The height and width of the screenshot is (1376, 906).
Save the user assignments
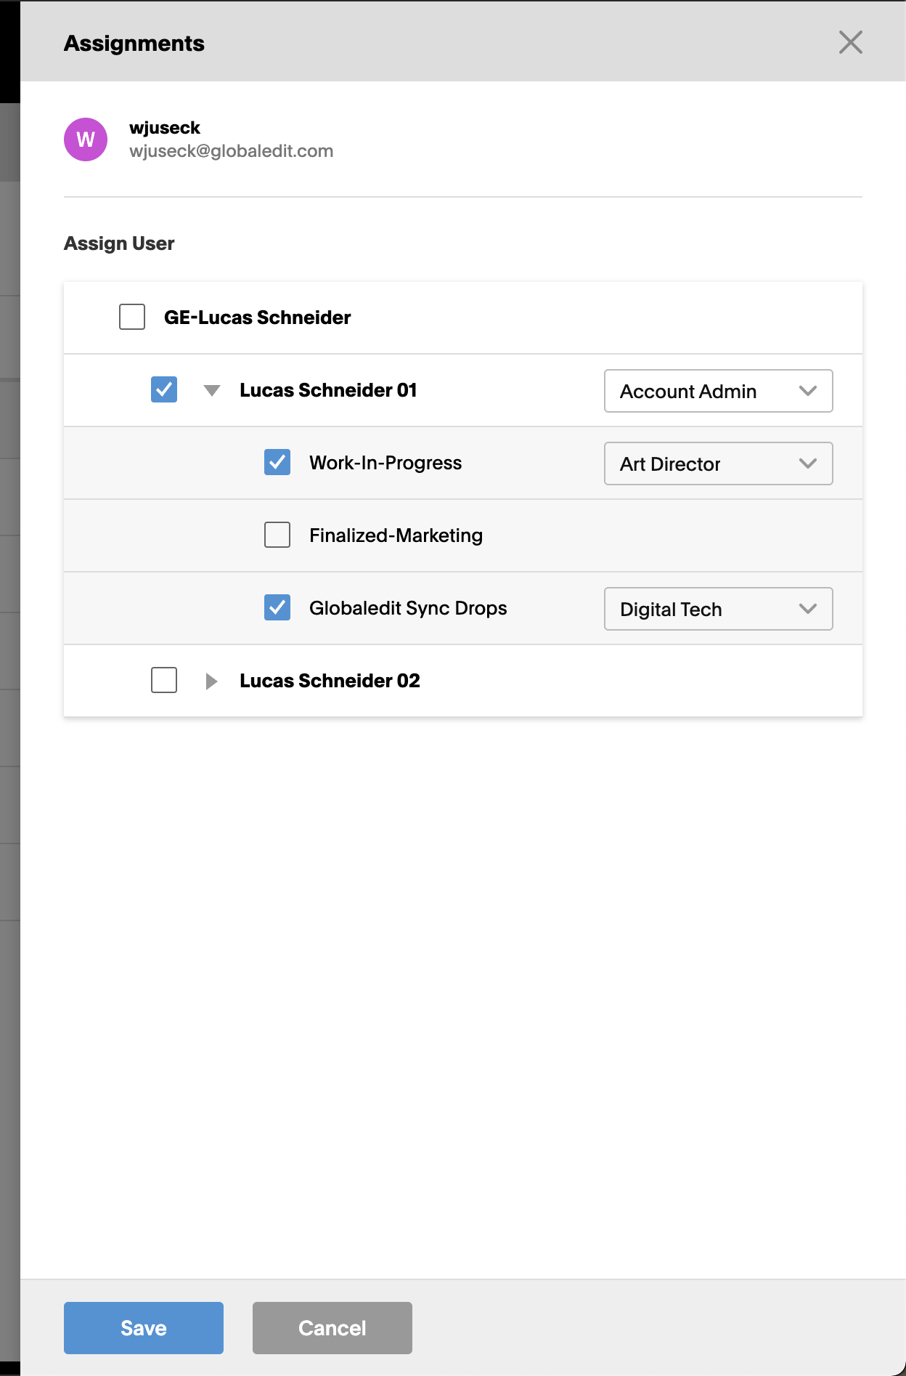144,1328
